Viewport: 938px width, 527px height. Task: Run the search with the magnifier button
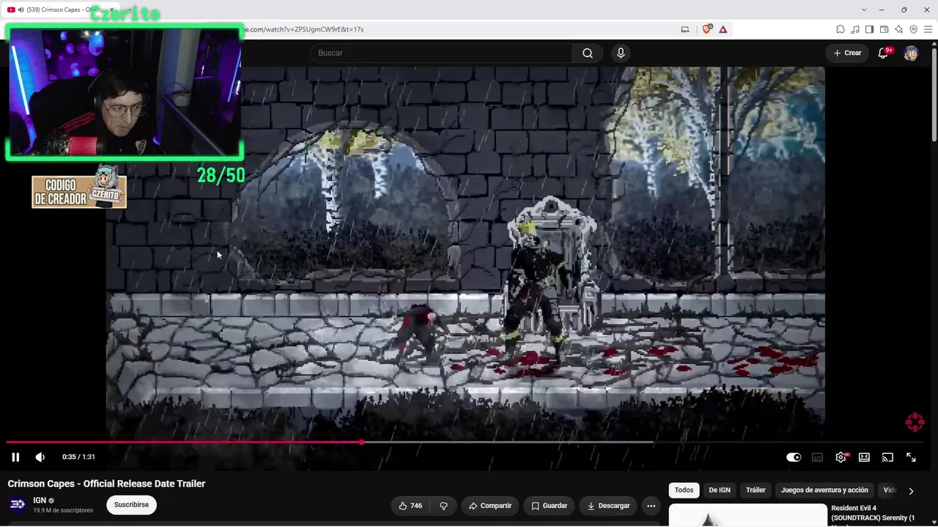tap(588, 53)
